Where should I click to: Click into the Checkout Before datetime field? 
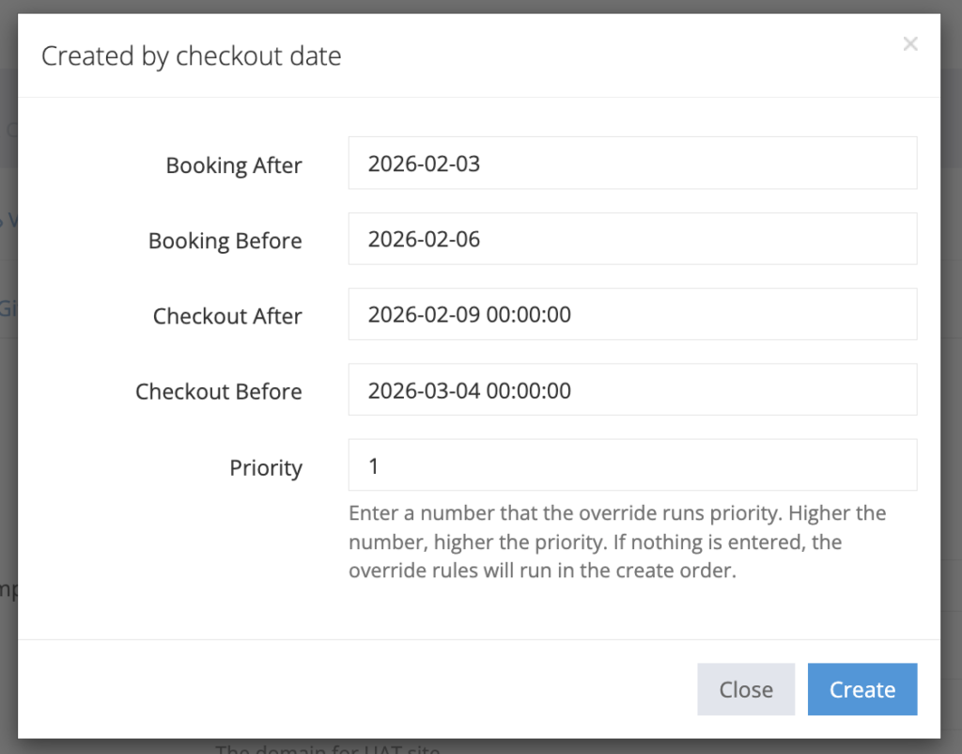[x=631, y=389]
